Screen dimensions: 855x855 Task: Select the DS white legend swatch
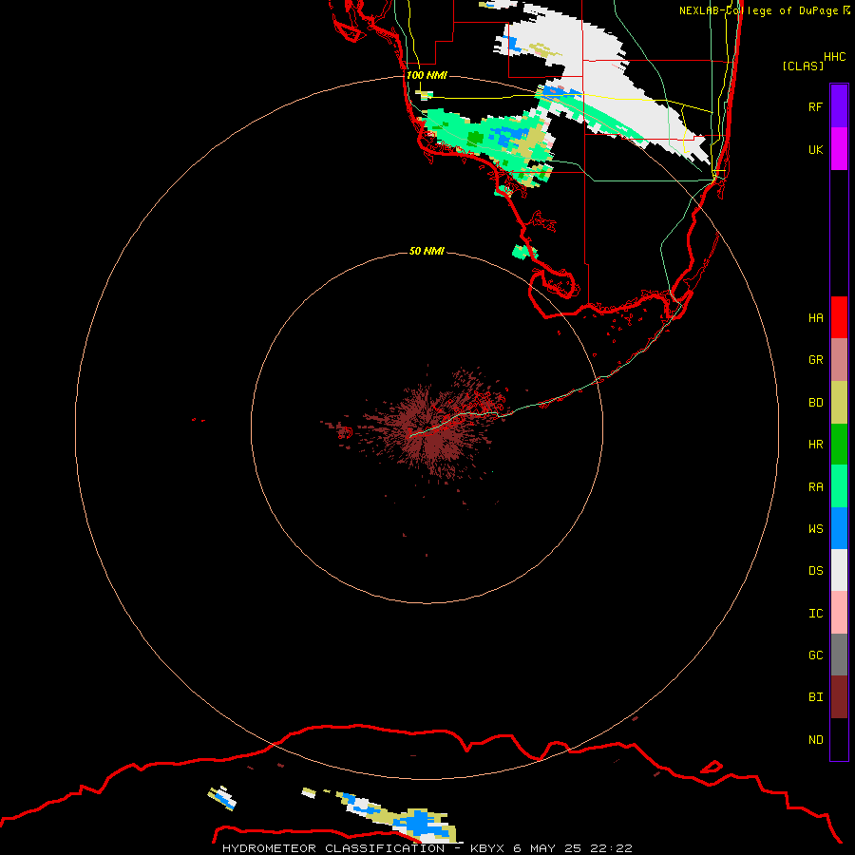[839, 570]
